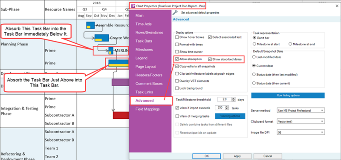
Task: Enable Clip task/milestone labels at graph edges
Action: (177, 73)
